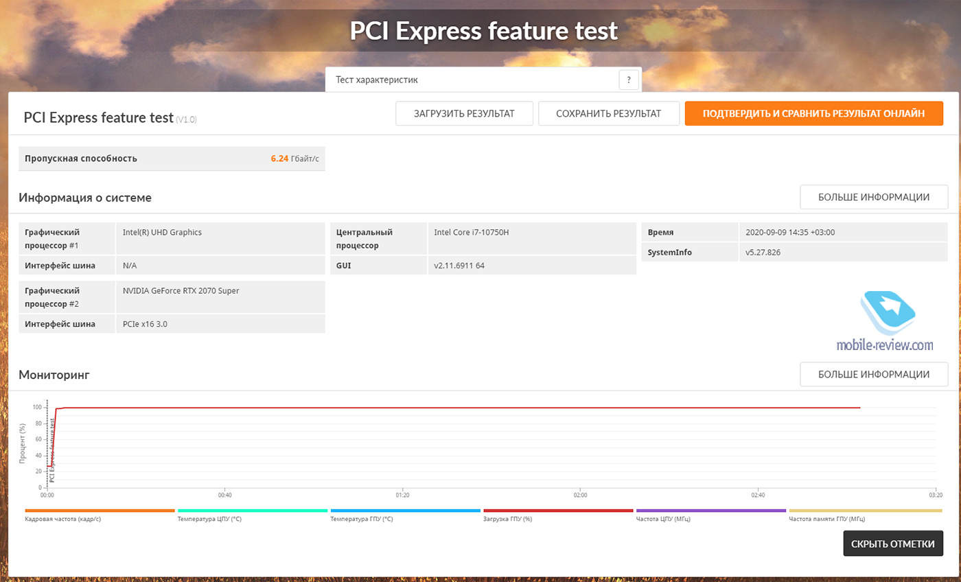Toggle Температура ЦПУ teal legend swatch

[253, 511]
